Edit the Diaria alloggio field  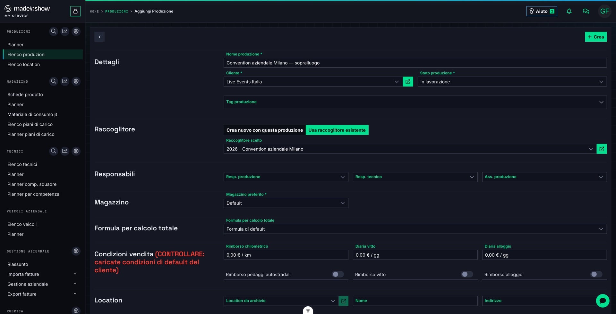click(544, 255)
